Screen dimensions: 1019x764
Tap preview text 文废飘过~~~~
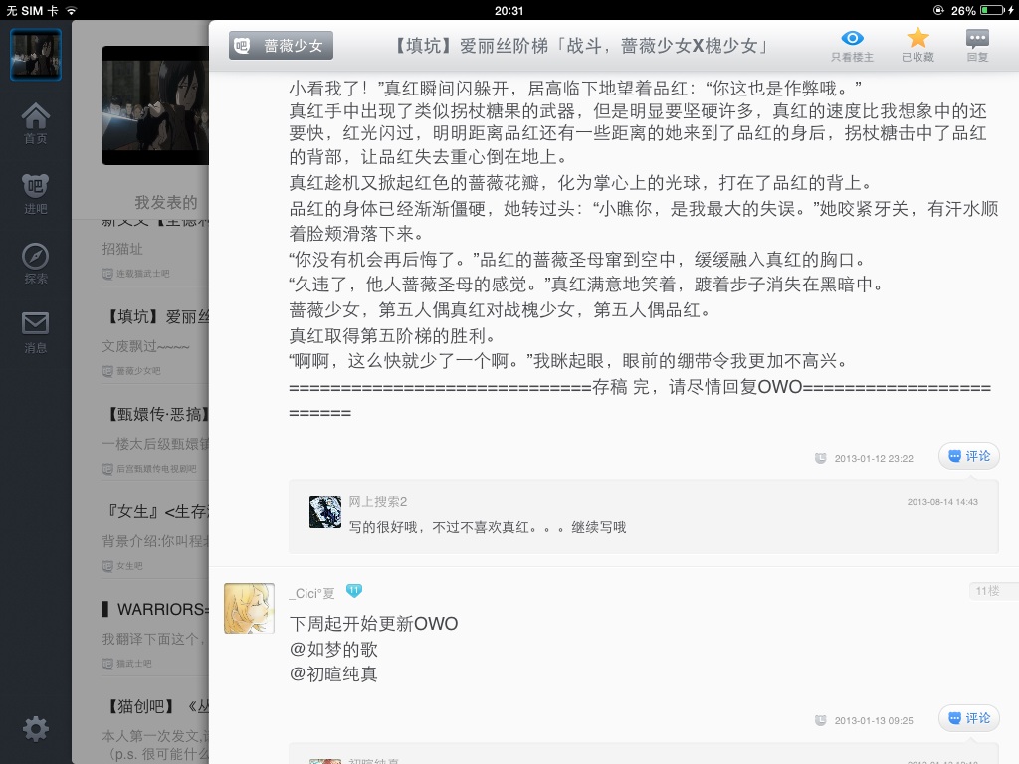145,346
